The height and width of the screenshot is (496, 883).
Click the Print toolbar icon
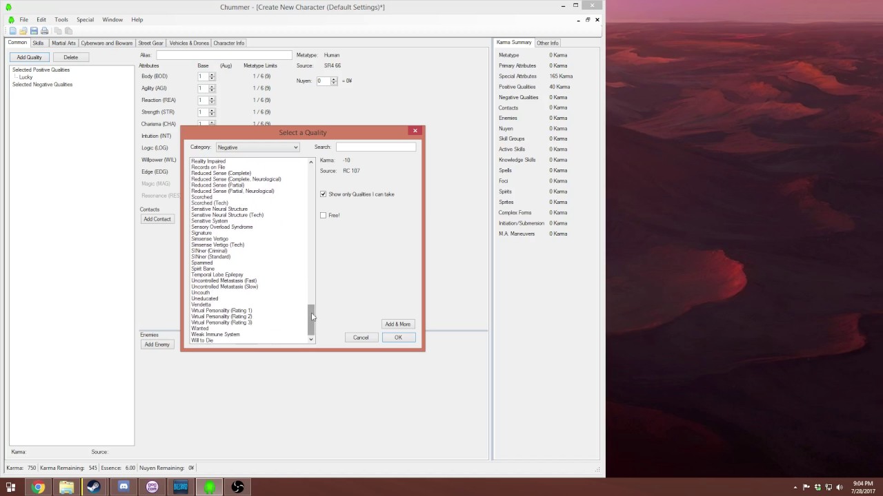click(x=45, y=31)
